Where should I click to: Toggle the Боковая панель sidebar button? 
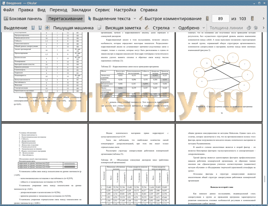click(x=23, y=19)
